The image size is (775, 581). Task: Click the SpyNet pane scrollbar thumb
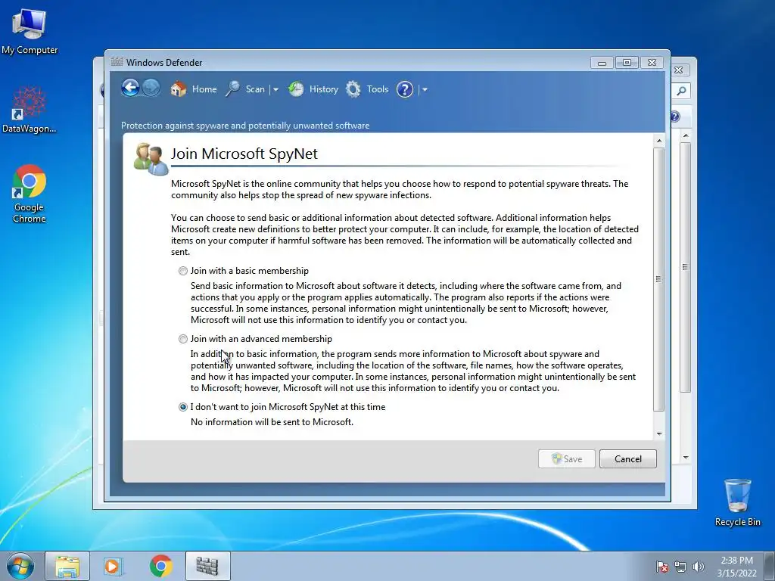659,279
